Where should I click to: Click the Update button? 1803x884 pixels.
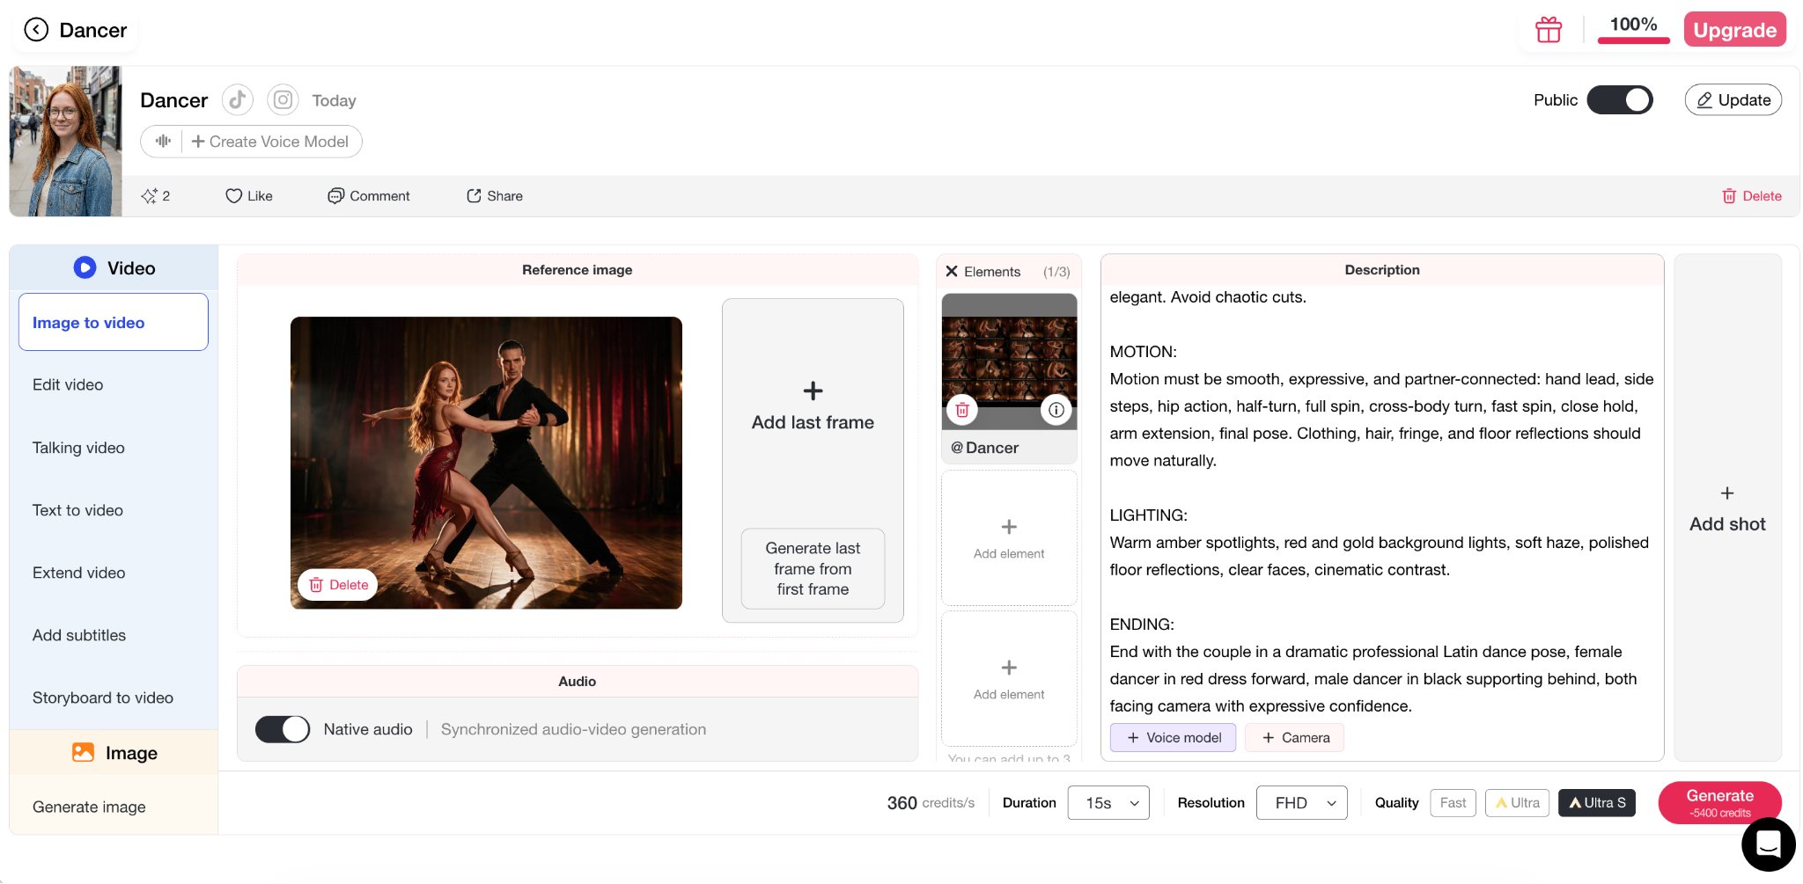tap(1733, 100)
